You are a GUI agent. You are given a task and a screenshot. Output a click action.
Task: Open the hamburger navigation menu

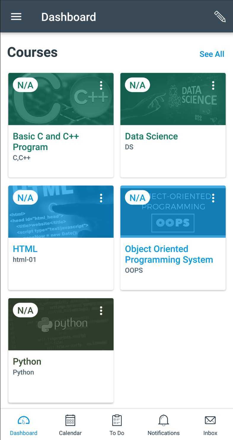(x=16, y=17)
